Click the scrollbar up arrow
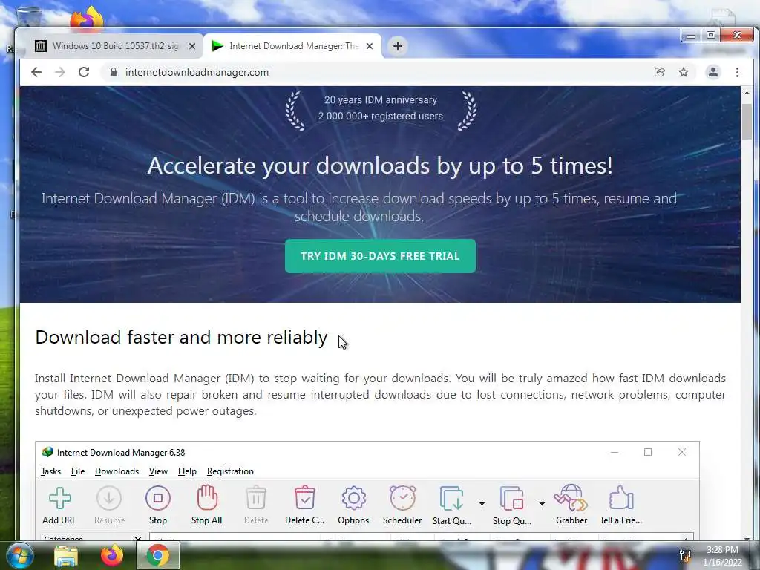 click(x=747, y=93)
